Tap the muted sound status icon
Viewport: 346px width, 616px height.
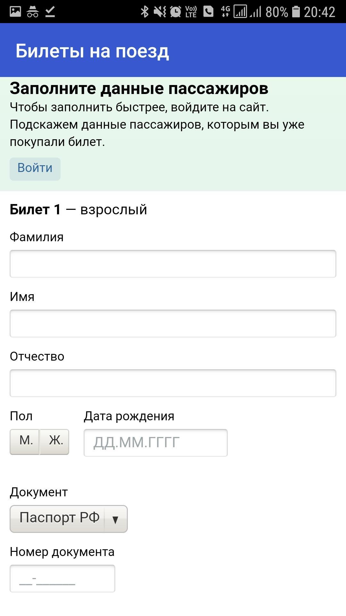point(160,12)
